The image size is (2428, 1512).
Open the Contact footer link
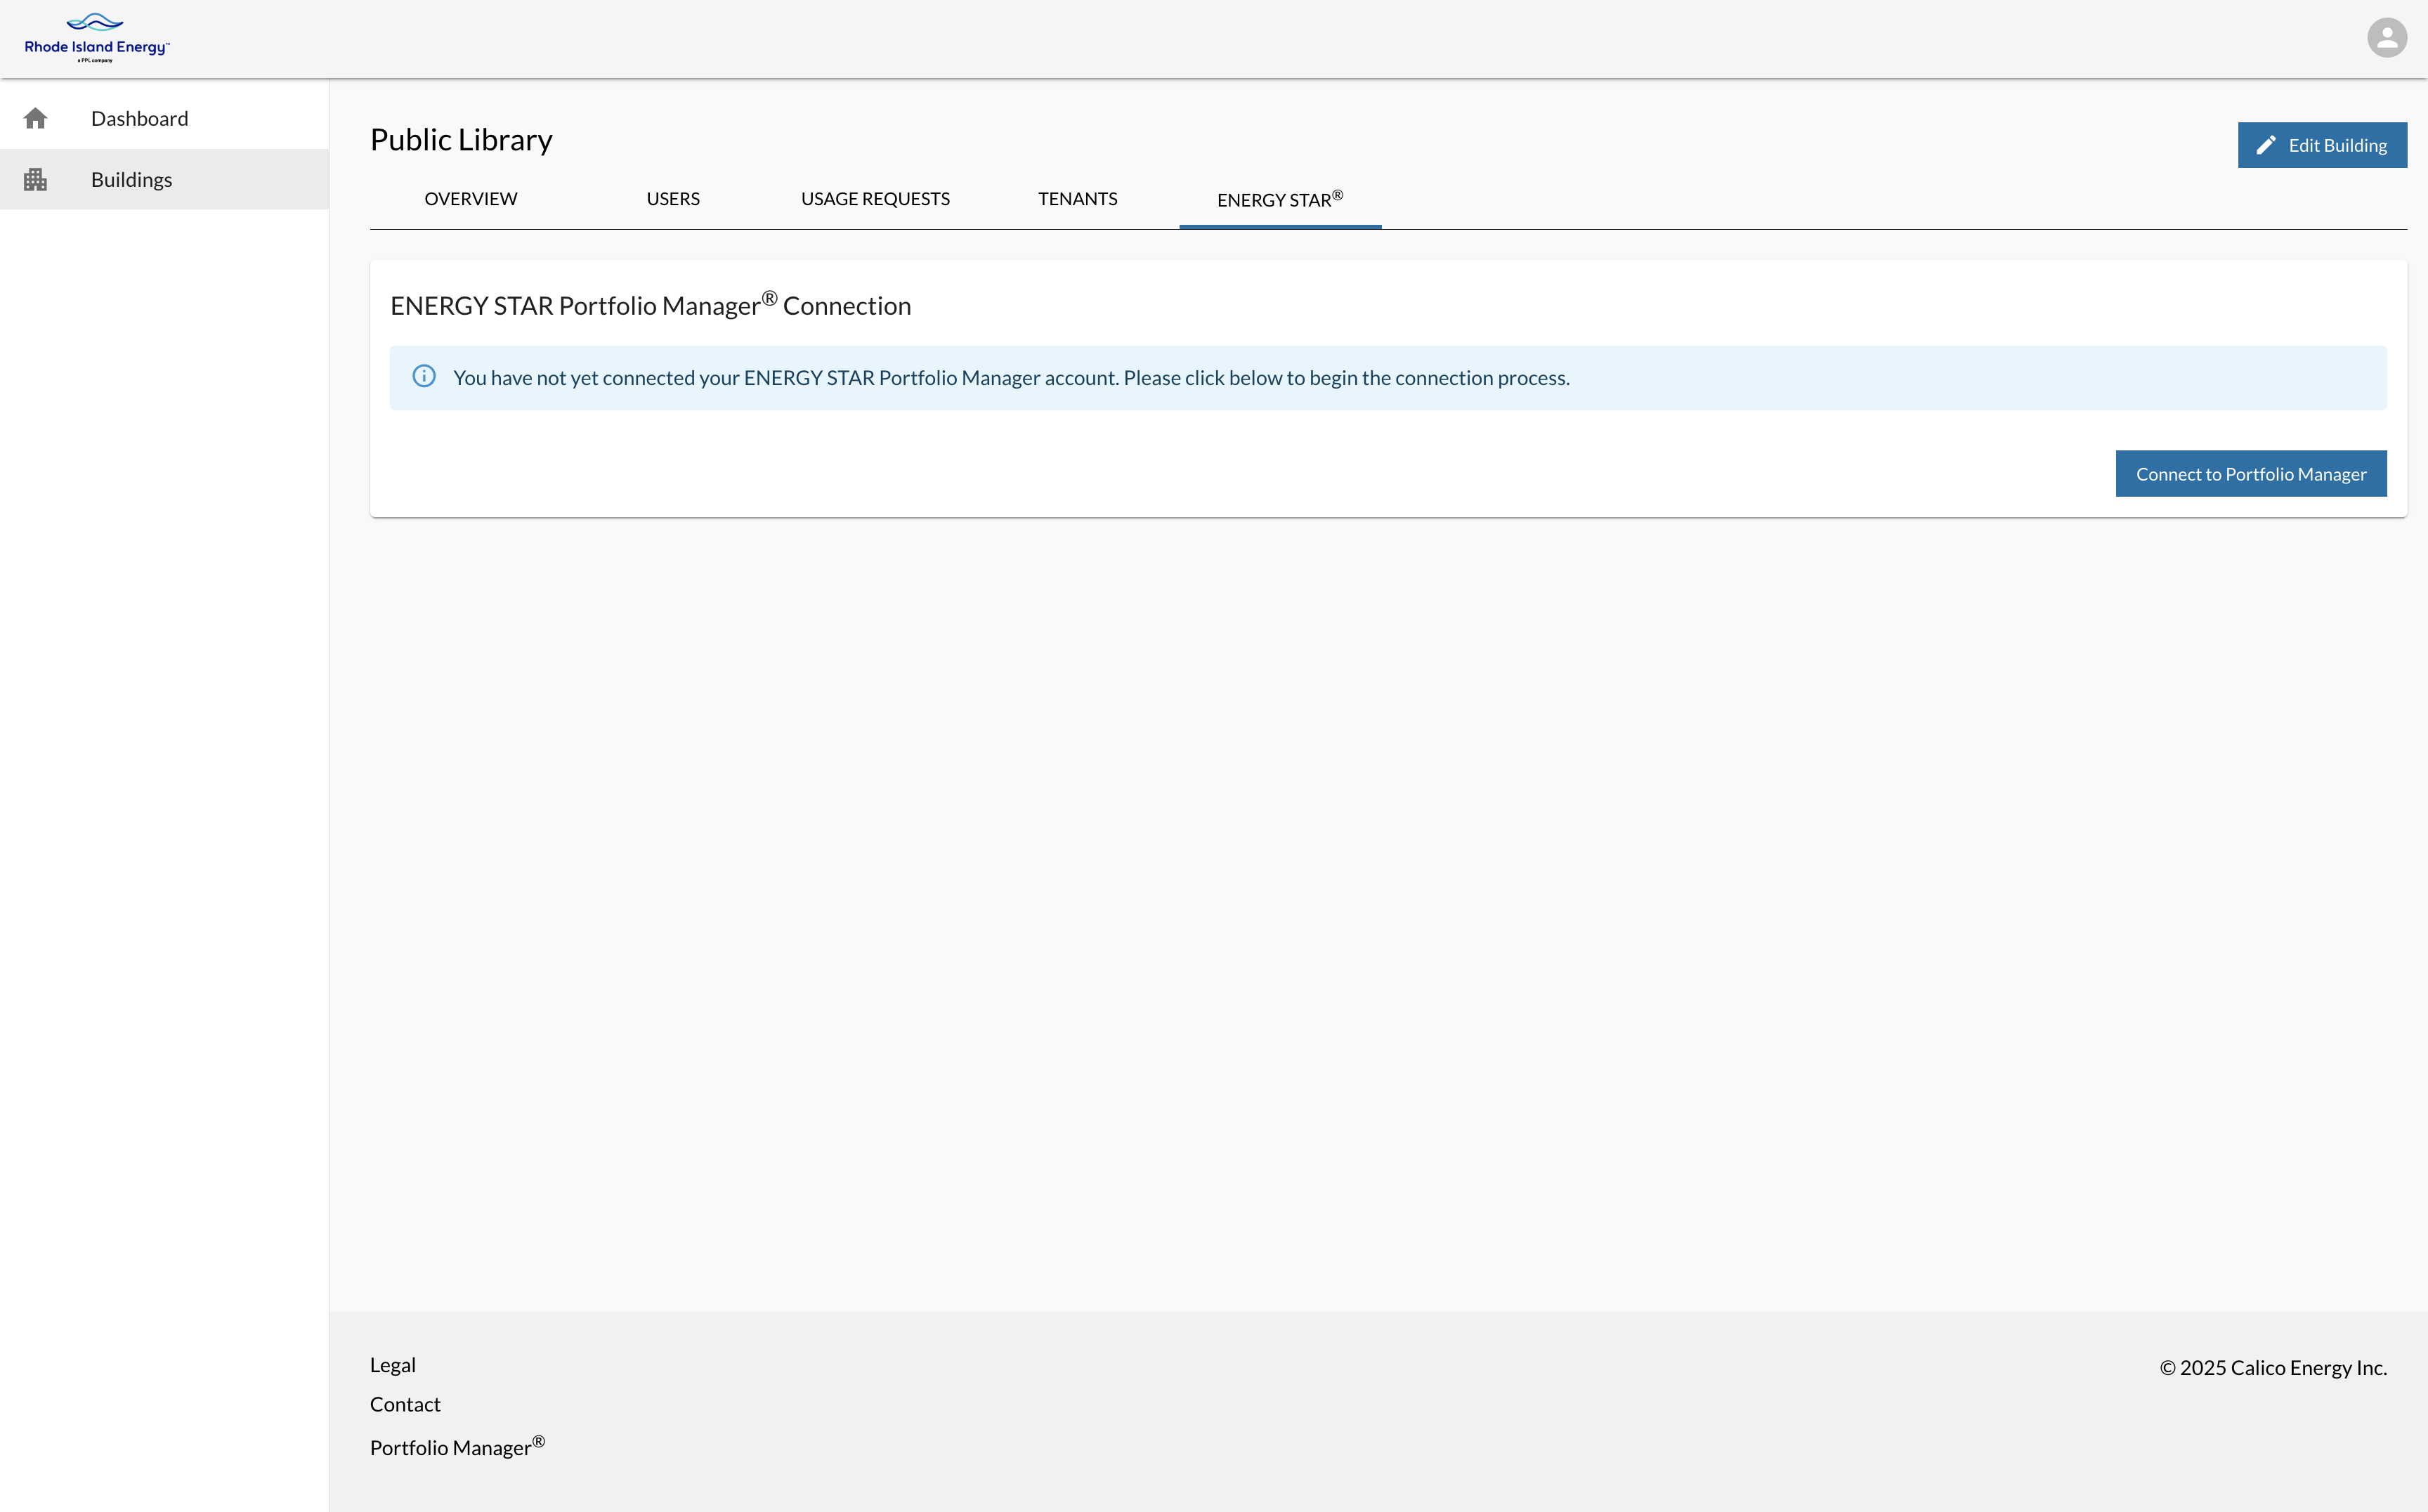click(x=405, y=1405)
